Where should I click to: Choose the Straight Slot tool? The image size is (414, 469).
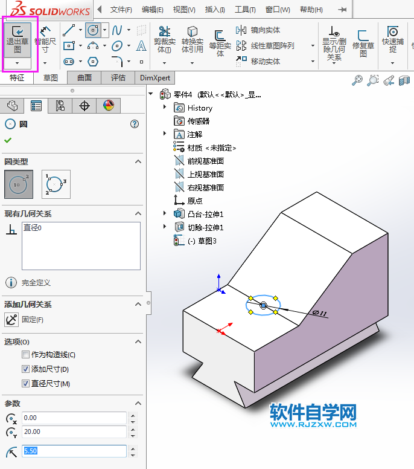69,62
